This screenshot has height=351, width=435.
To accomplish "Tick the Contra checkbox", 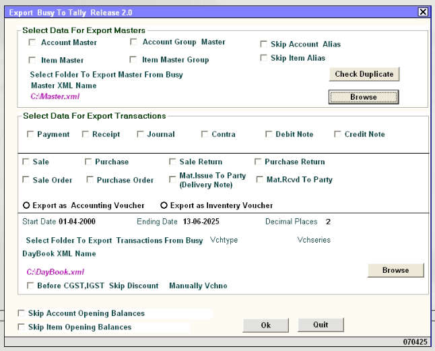I will pyautogui.click(x=205, y=134).
